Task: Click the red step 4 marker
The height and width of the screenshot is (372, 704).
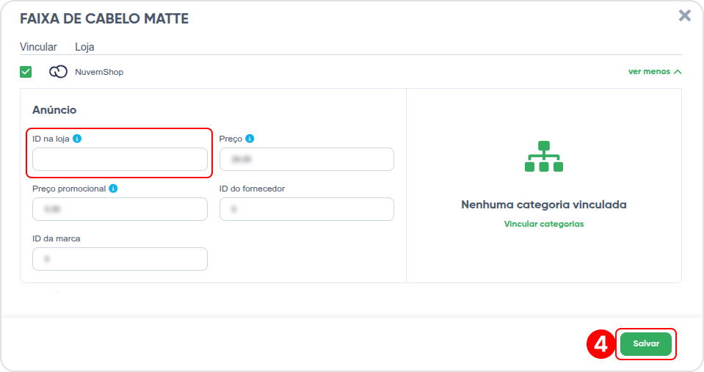Action: [600, 344]
